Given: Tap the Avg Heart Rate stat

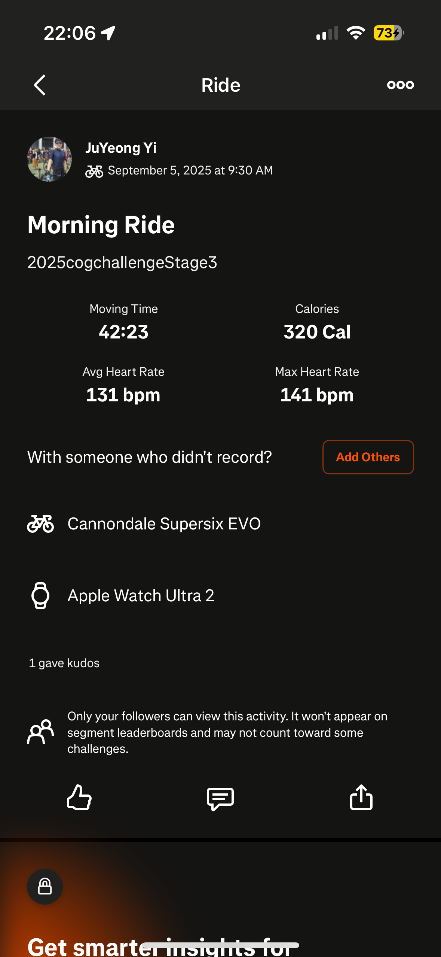Looking at the screenshot, I should point(123,386).
